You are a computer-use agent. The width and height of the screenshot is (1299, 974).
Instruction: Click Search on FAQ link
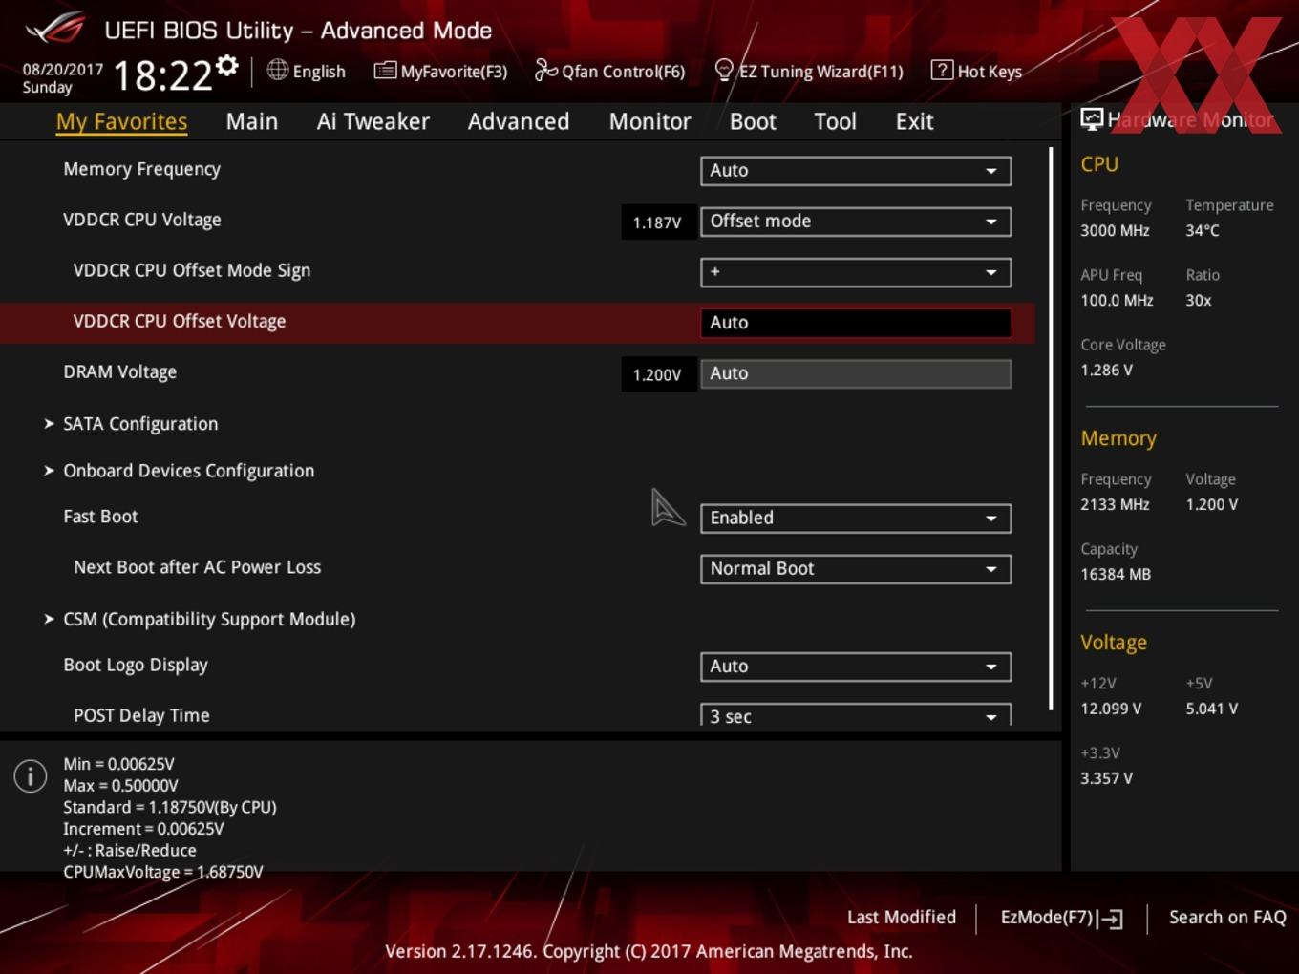point(1227,918)
